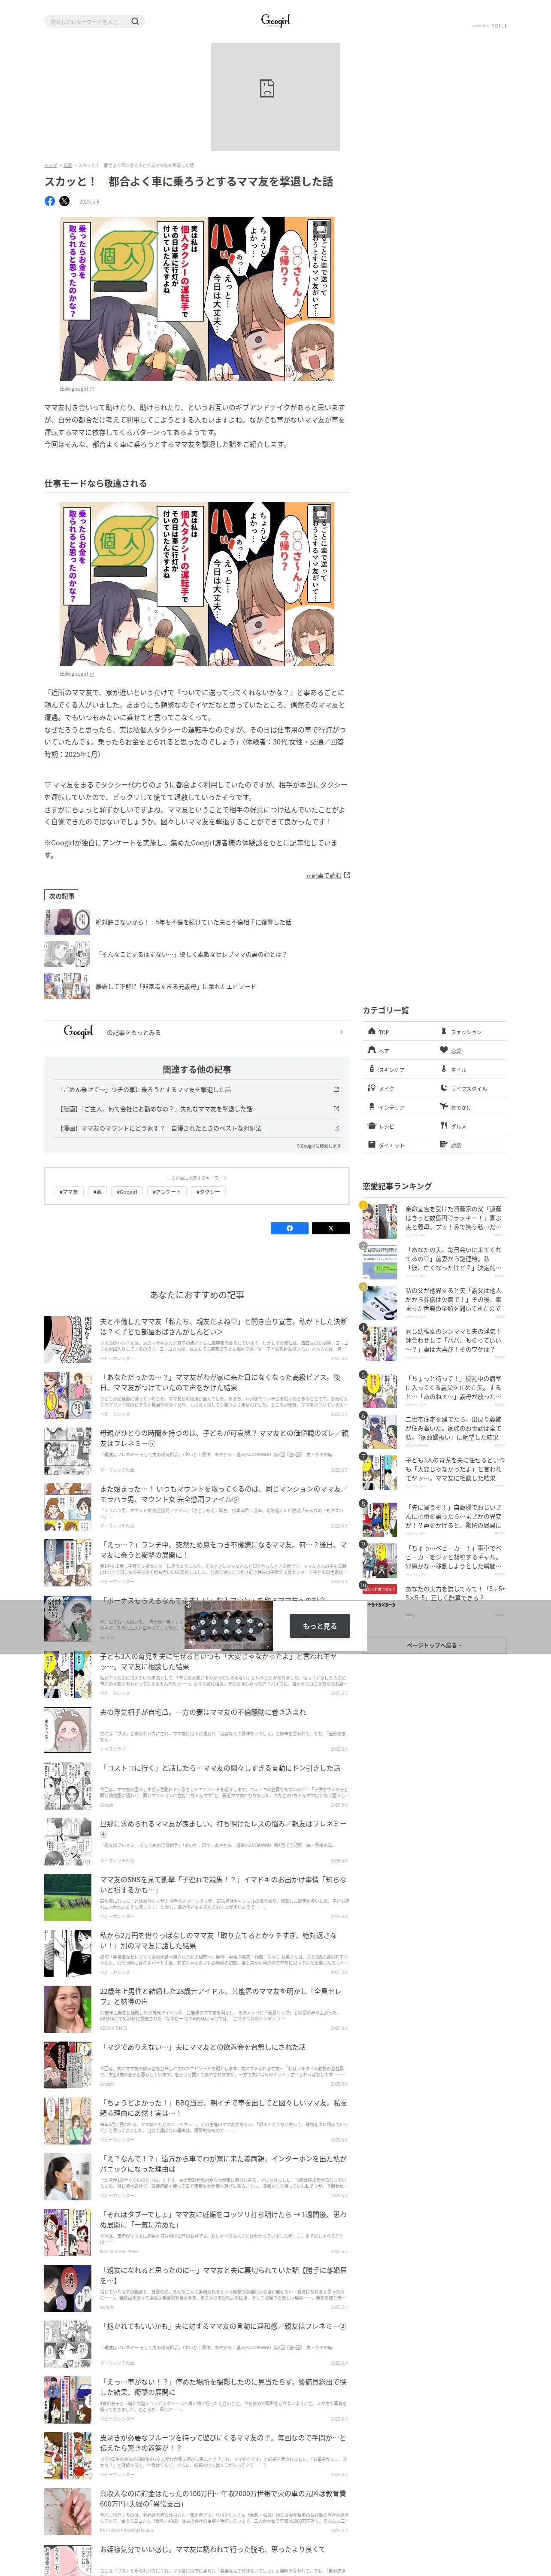Click external icon on 【漫画】「ご主人、何で会社に row

click(336, 1109)
